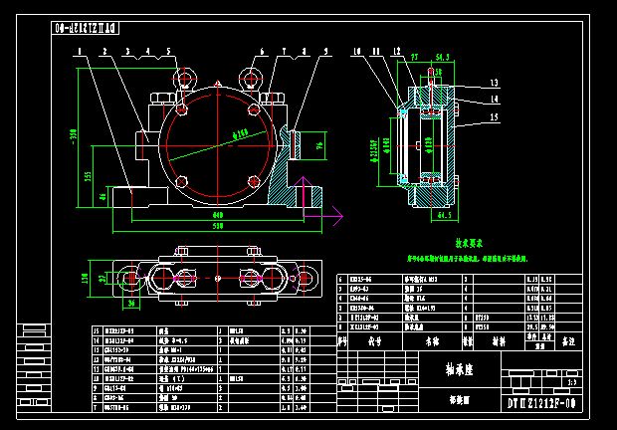
Task: Click part balloon number 6
Action: click(x=262, y=52)
